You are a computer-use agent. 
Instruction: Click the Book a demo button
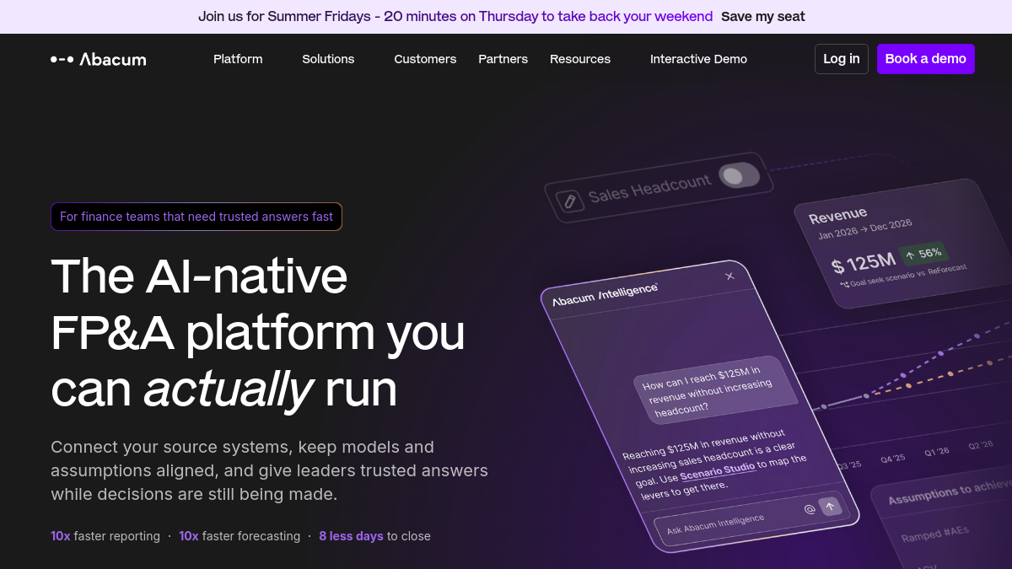pyautogui.click(x=926, y=59)
